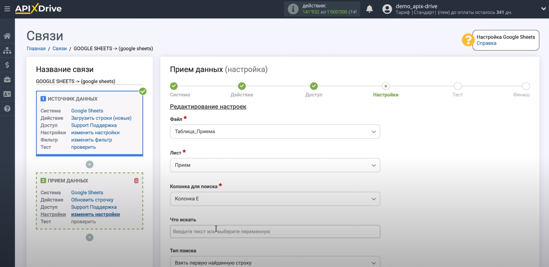Expand the account menu chevron
Image resolution: width=549 pixels, height=267 pixels.
543,9
